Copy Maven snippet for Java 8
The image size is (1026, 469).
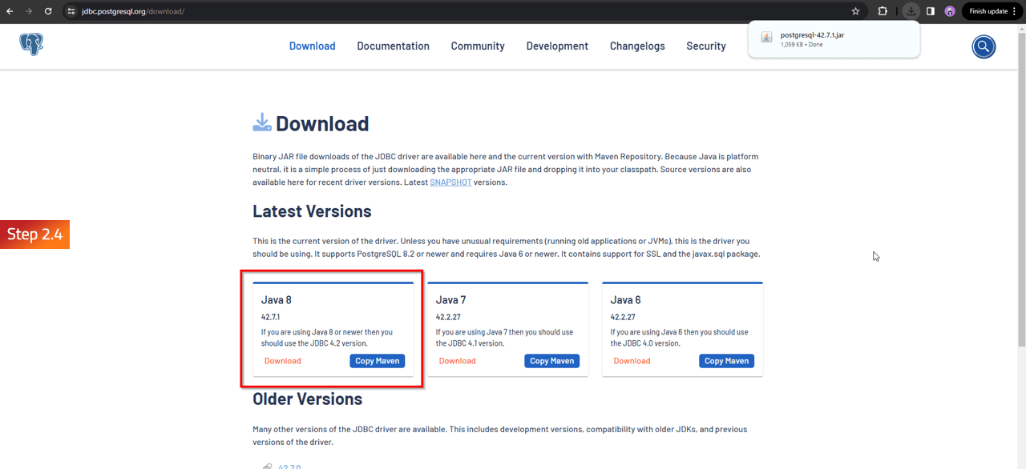pos(378,361)
